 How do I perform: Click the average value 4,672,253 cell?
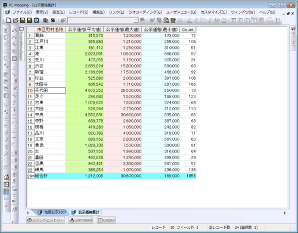point(85,91)
